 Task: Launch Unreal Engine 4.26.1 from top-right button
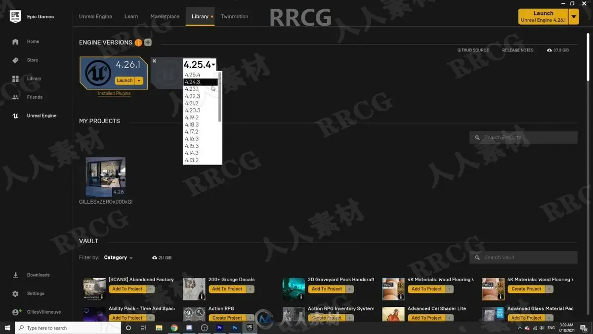pyautogui.click(x=544, y=16)
